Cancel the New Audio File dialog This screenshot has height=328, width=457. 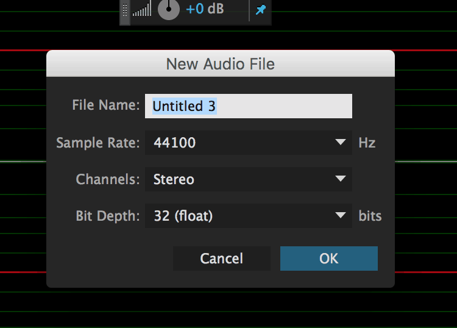(x=222, y=258)
